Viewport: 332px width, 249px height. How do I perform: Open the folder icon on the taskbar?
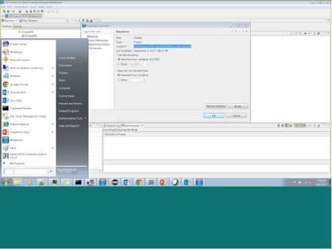tap(17, 183)
